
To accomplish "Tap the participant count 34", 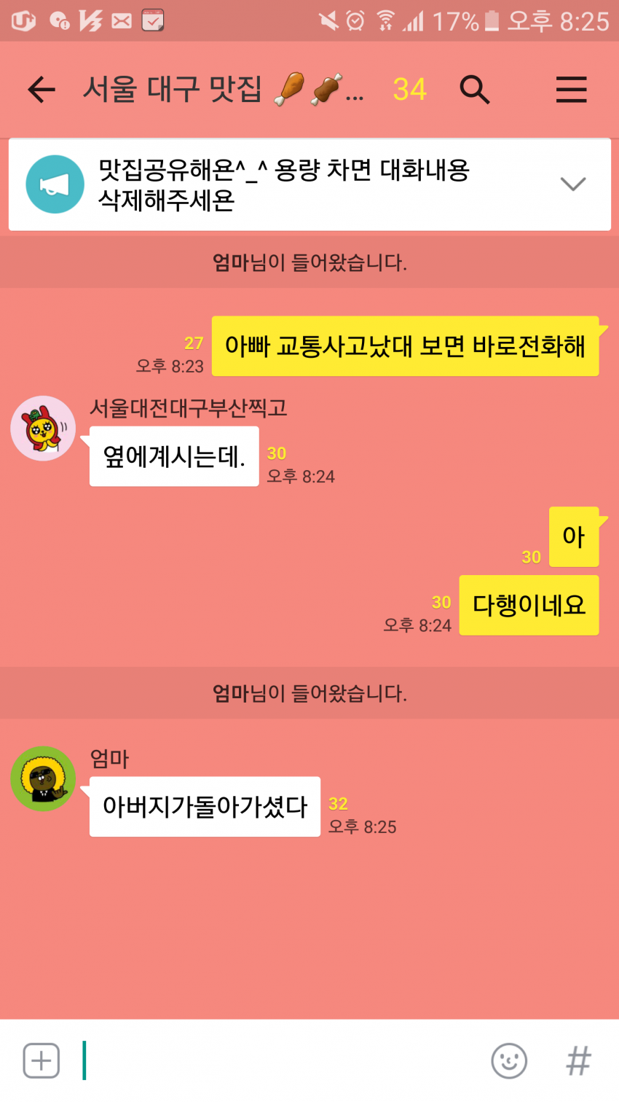I will 409,90.
